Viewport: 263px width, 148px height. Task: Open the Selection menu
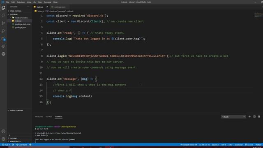coord(21,2)
